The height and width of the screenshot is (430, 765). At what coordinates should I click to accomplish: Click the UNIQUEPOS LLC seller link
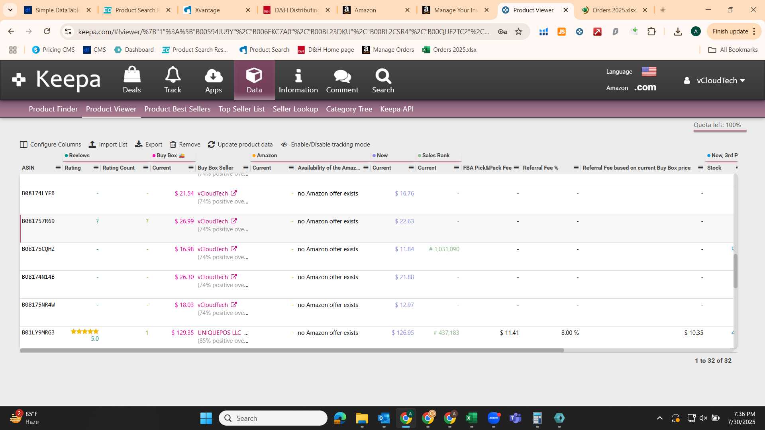(220, 333)
